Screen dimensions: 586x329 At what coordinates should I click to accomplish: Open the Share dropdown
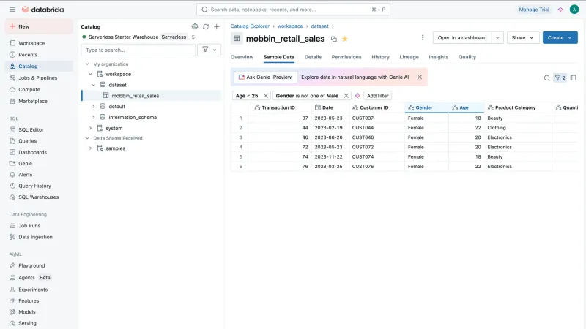(x=523, y=38)
